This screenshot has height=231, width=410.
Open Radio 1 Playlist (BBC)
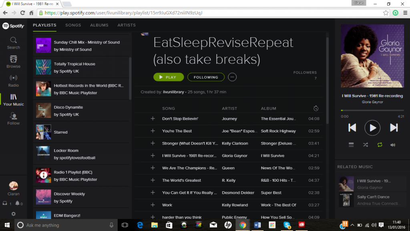81,176
